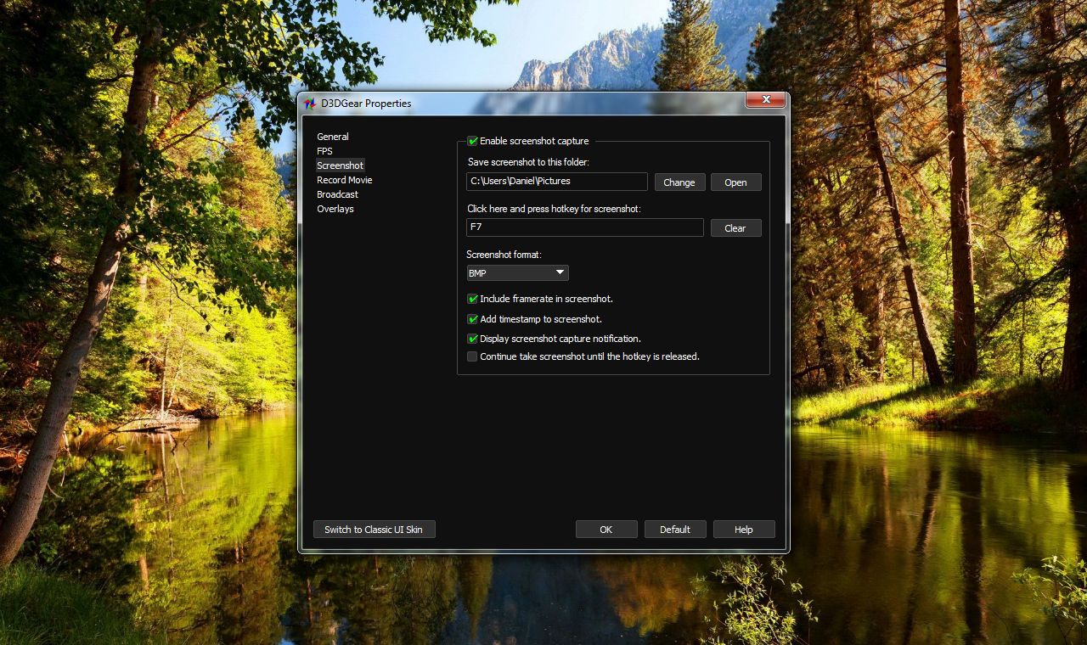Click Open to view screenshot folder

point(735,182)
